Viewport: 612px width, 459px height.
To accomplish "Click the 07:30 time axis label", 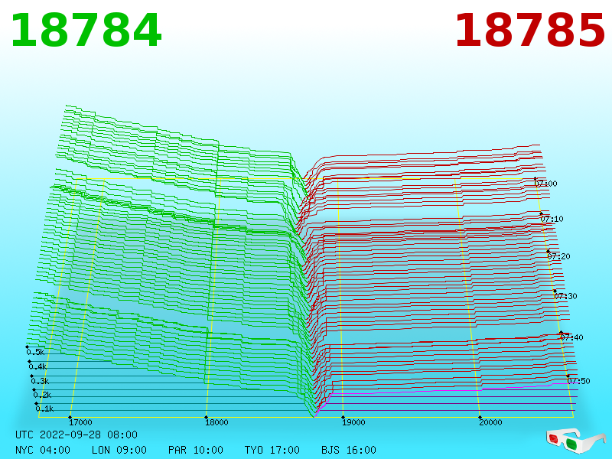I will tap(565, 296).
